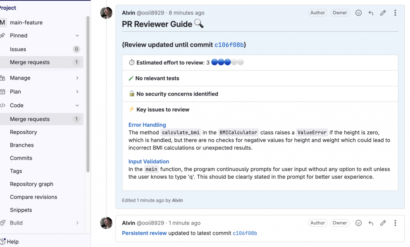Open Alvin link in Edited note
Screen dimensions: 410x247
[x=177, y=200]
